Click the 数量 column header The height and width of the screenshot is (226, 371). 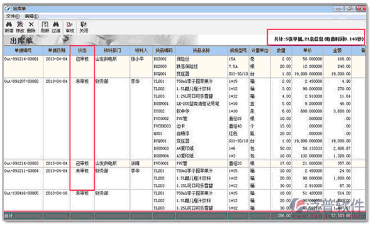281,50
